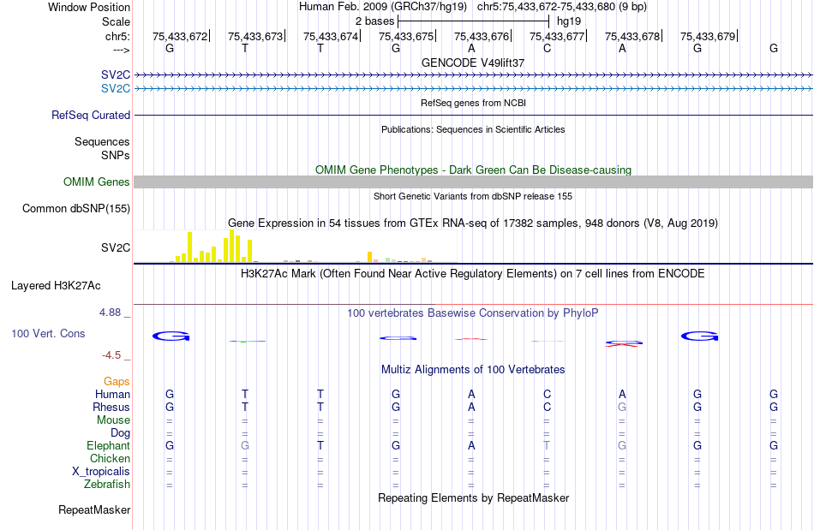Click the Scale label
Screen dimensions: 814x530
(116, 21)
